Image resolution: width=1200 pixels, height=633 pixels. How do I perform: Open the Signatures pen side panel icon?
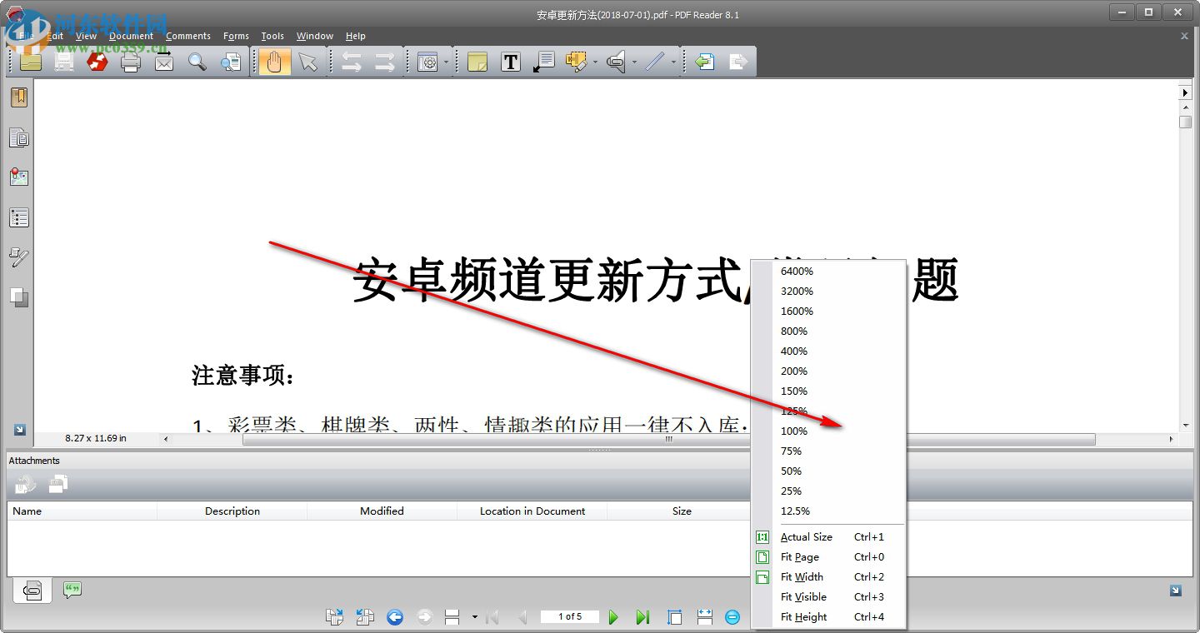click(x=18, y=257)
